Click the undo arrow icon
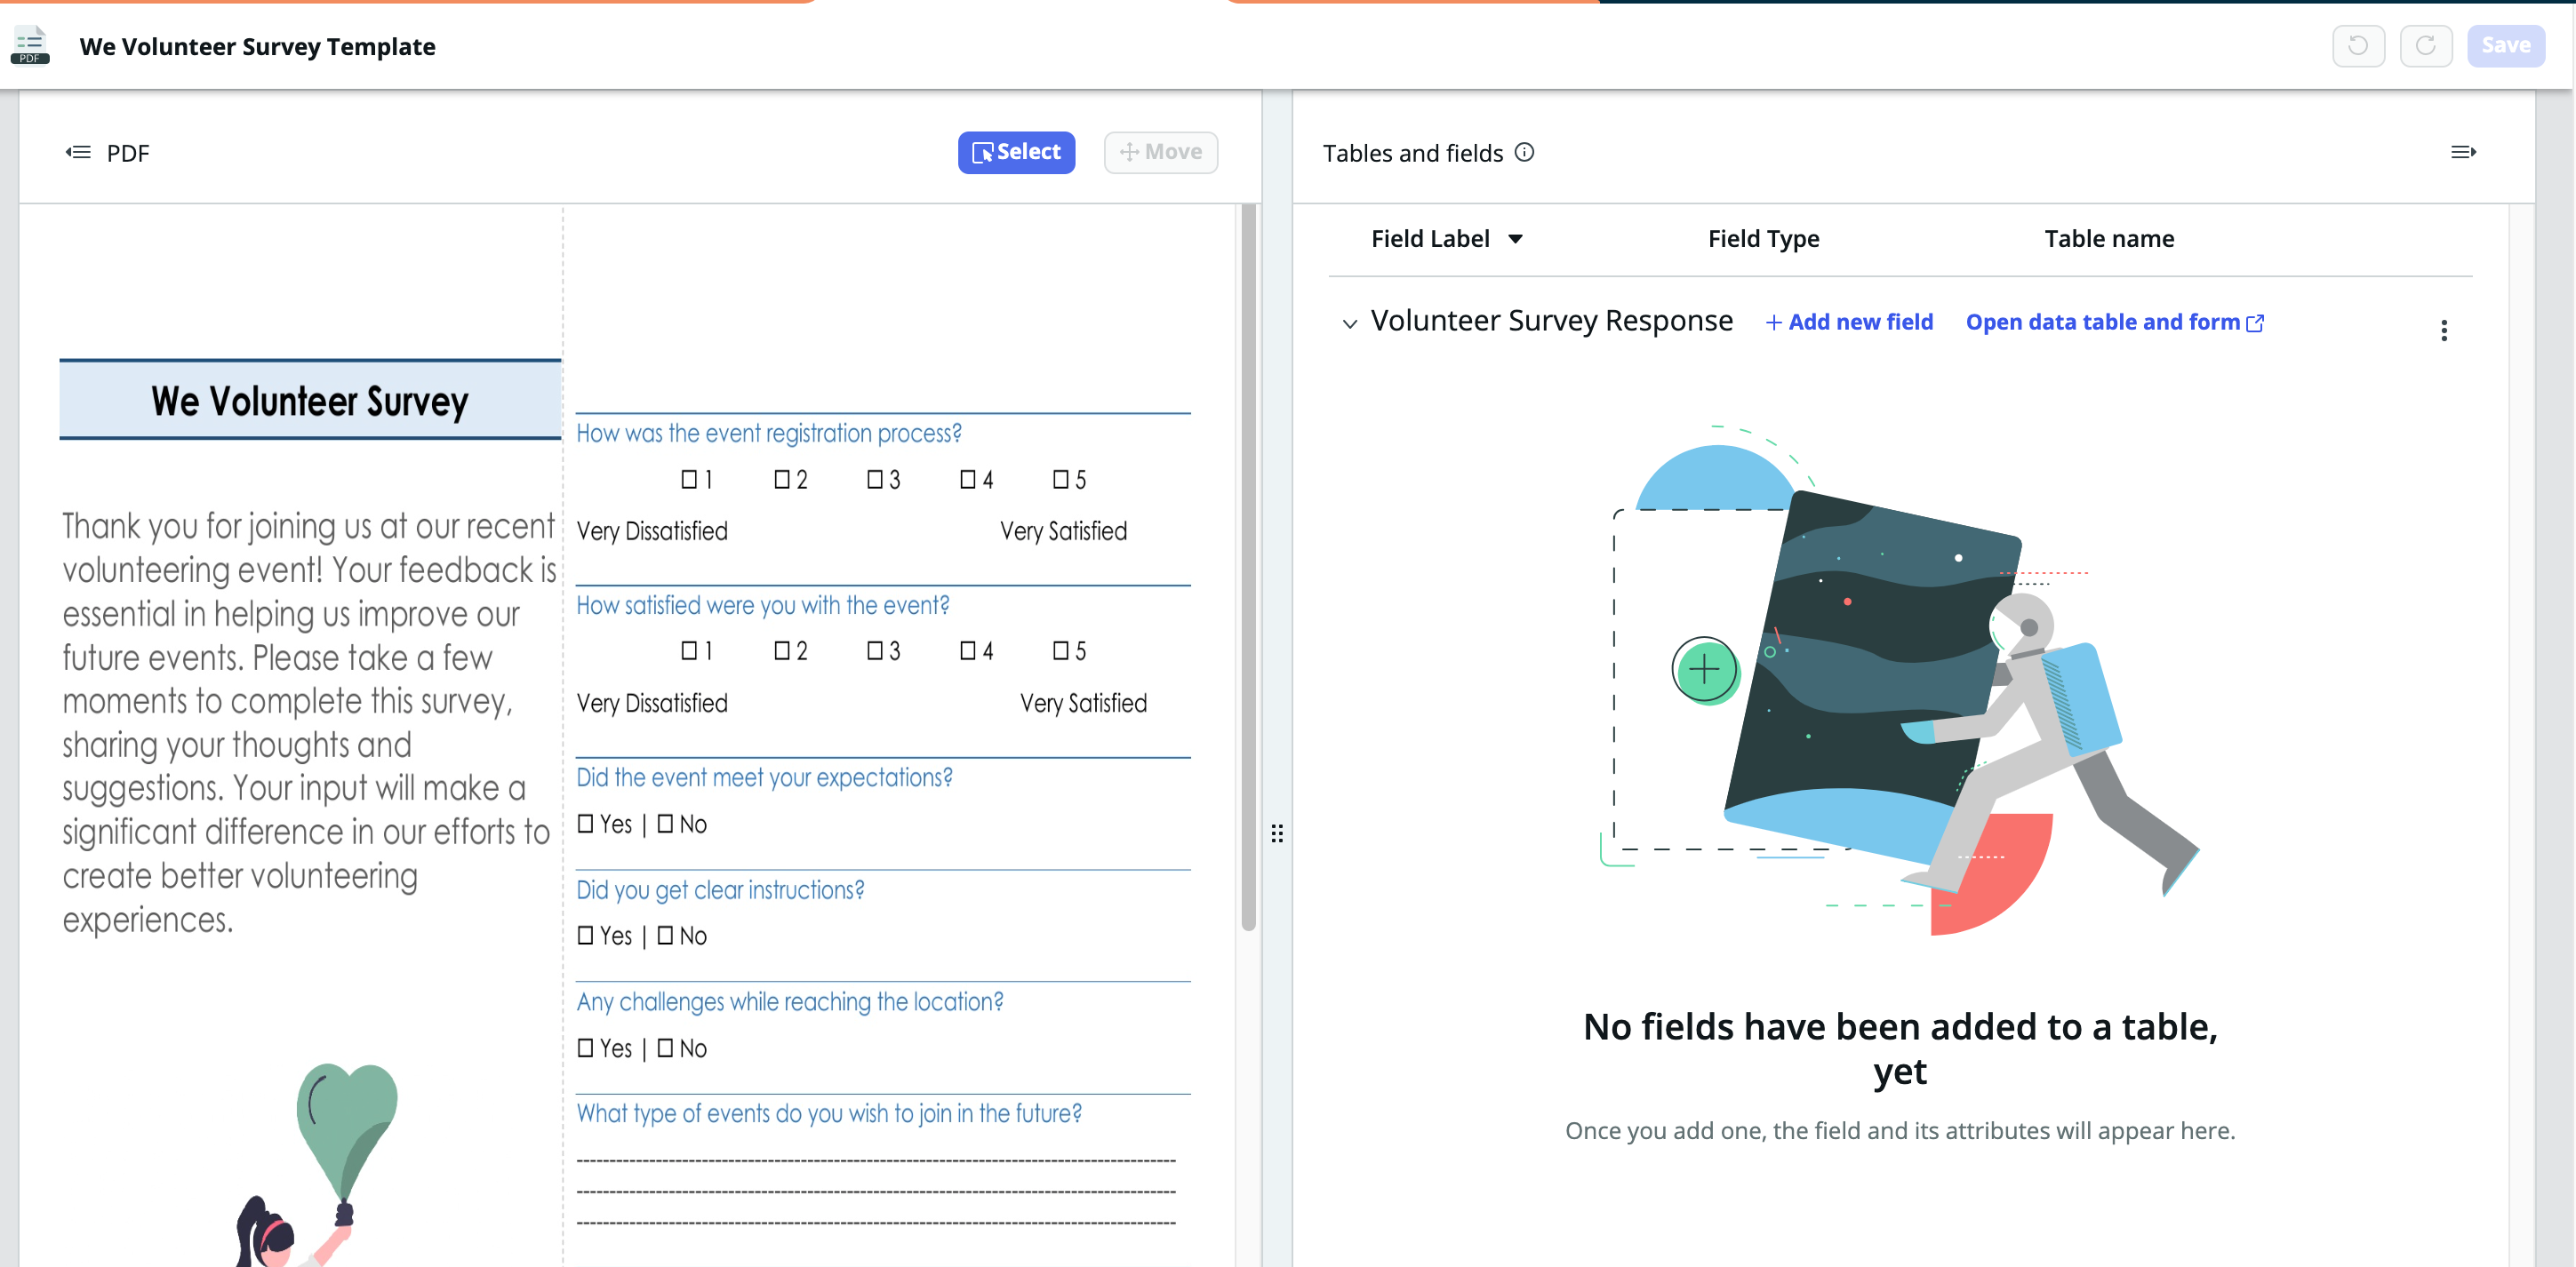This screenshot has height=1267, width=2576. tap(2357, 46)
